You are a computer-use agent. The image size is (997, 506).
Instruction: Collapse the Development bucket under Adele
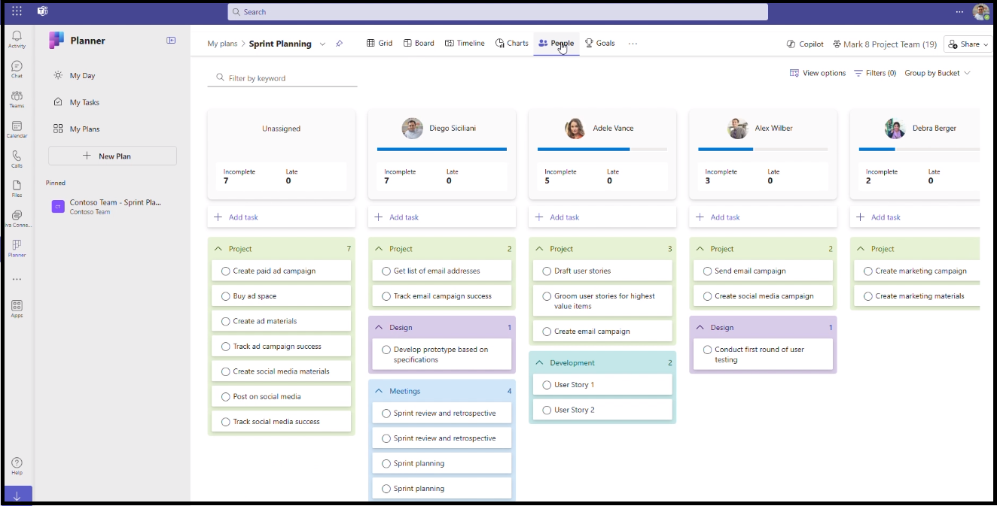click(x=539, y=362)
